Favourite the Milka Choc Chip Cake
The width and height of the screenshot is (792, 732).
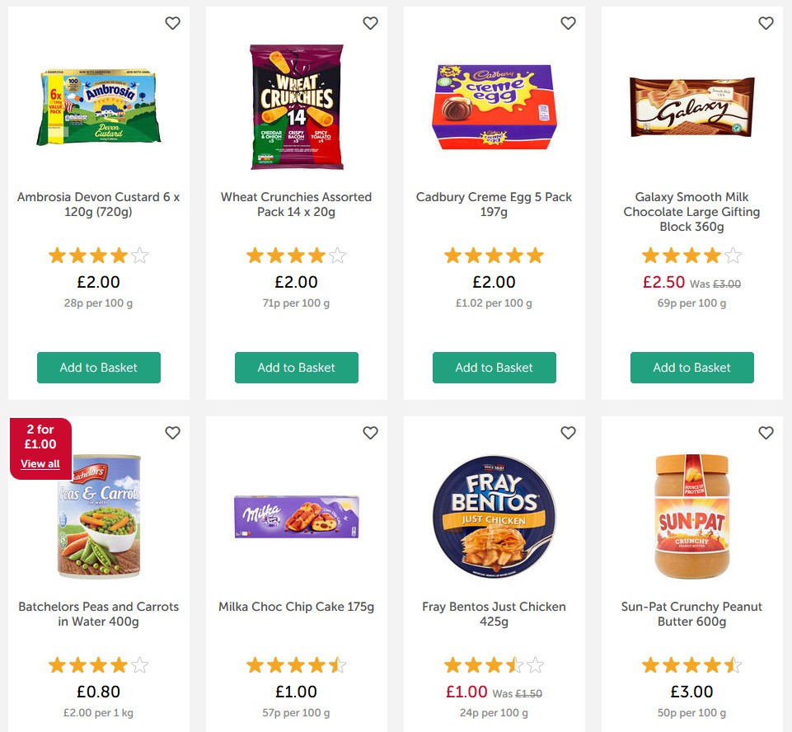pyautogui.click(x=370, y=432)
